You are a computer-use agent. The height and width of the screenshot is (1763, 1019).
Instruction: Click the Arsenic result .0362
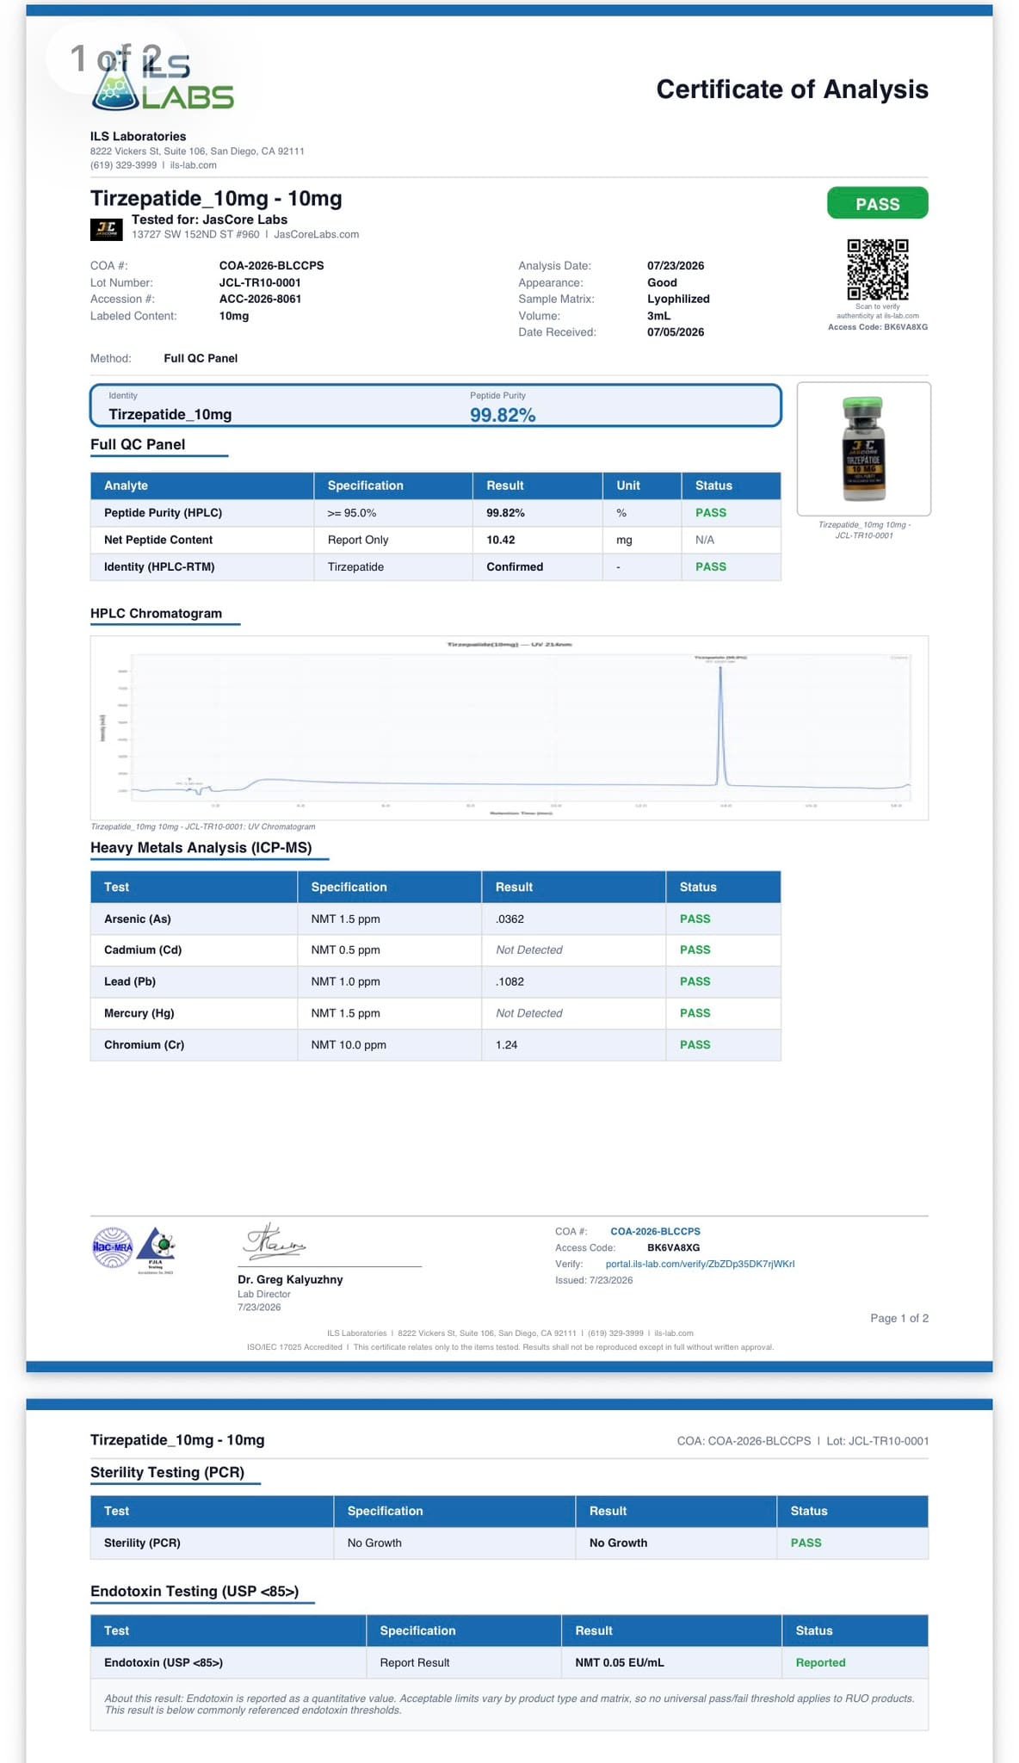509,919
